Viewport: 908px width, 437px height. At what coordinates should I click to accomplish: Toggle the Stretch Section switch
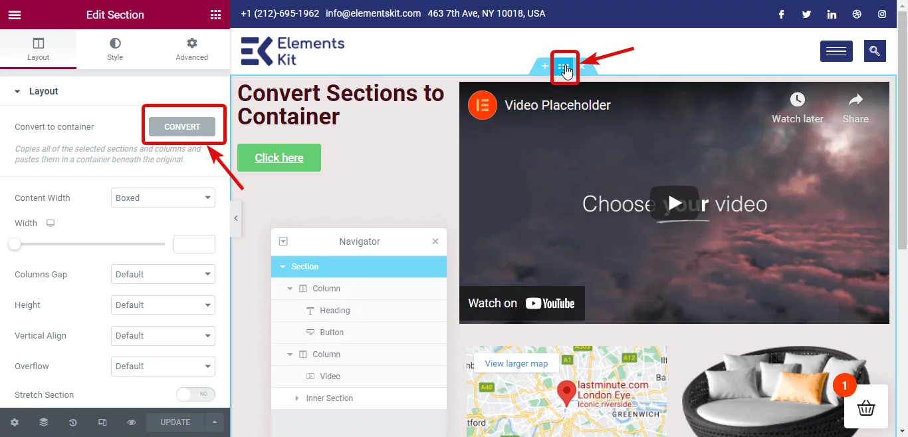click(195, 394)
